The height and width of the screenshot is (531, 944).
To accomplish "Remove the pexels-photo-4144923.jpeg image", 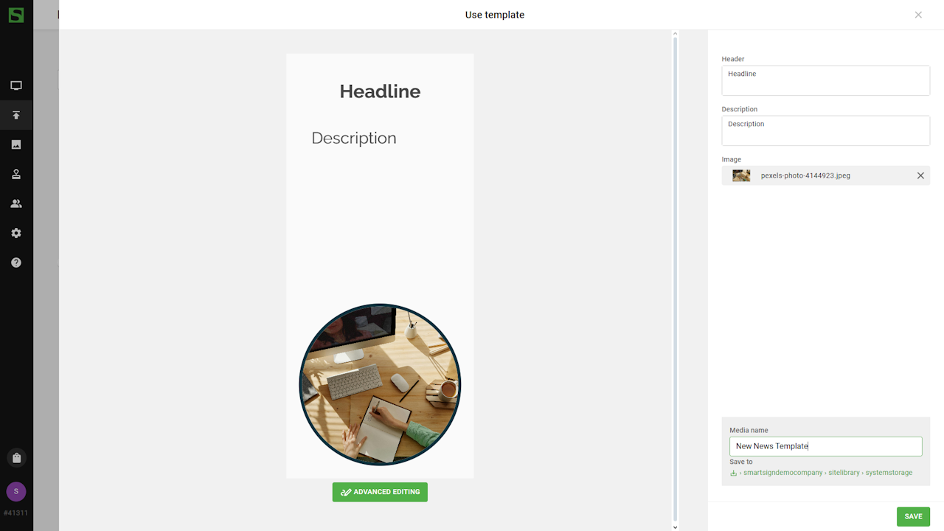I will click(920, 176).
